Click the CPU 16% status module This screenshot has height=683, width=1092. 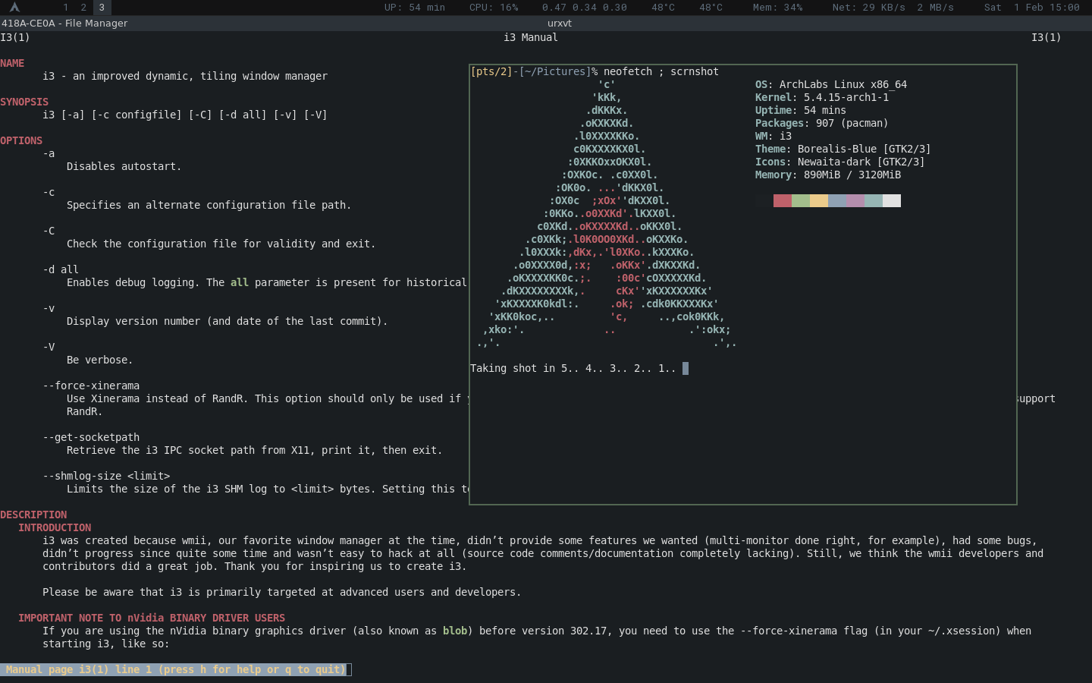(x=494, y=8)
